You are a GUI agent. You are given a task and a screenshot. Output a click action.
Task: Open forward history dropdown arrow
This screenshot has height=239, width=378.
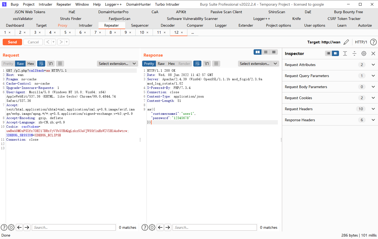67,42
